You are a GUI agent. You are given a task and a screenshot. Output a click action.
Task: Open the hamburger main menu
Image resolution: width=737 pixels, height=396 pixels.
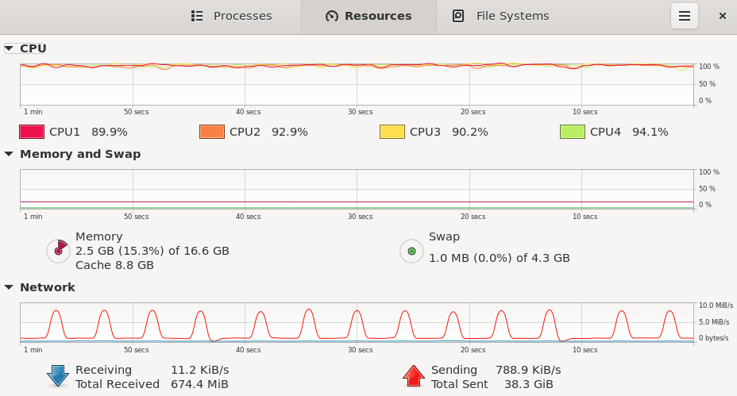pos(685,16)
